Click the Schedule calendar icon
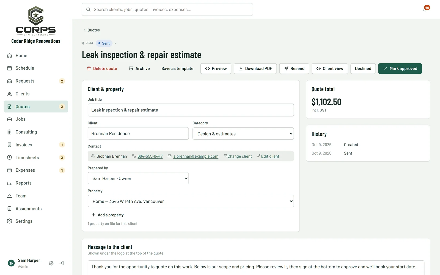This screenshot has height=275, width=440. (x=10, y=68)
